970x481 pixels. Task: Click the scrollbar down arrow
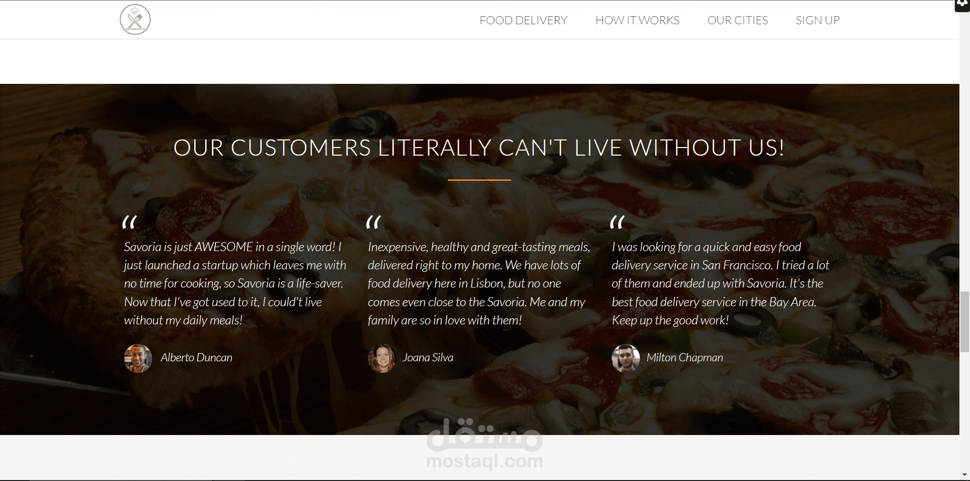click(x=964, y=475)
